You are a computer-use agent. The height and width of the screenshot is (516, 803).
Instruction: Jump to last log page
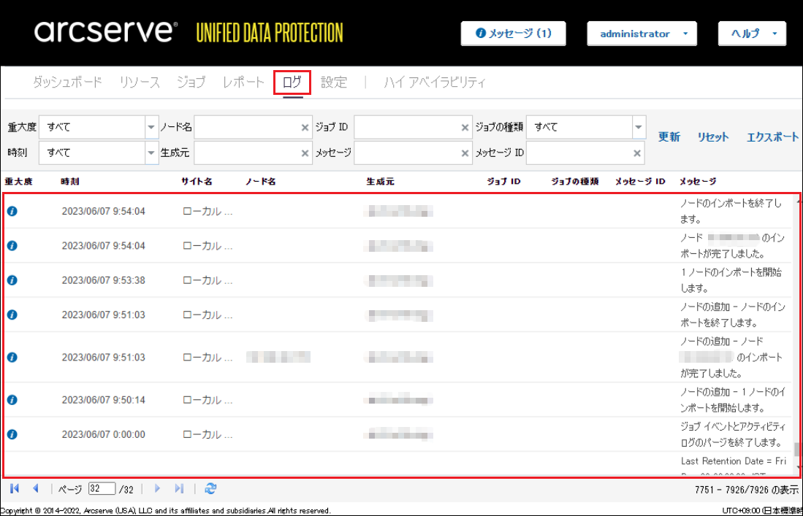[179, 489]
